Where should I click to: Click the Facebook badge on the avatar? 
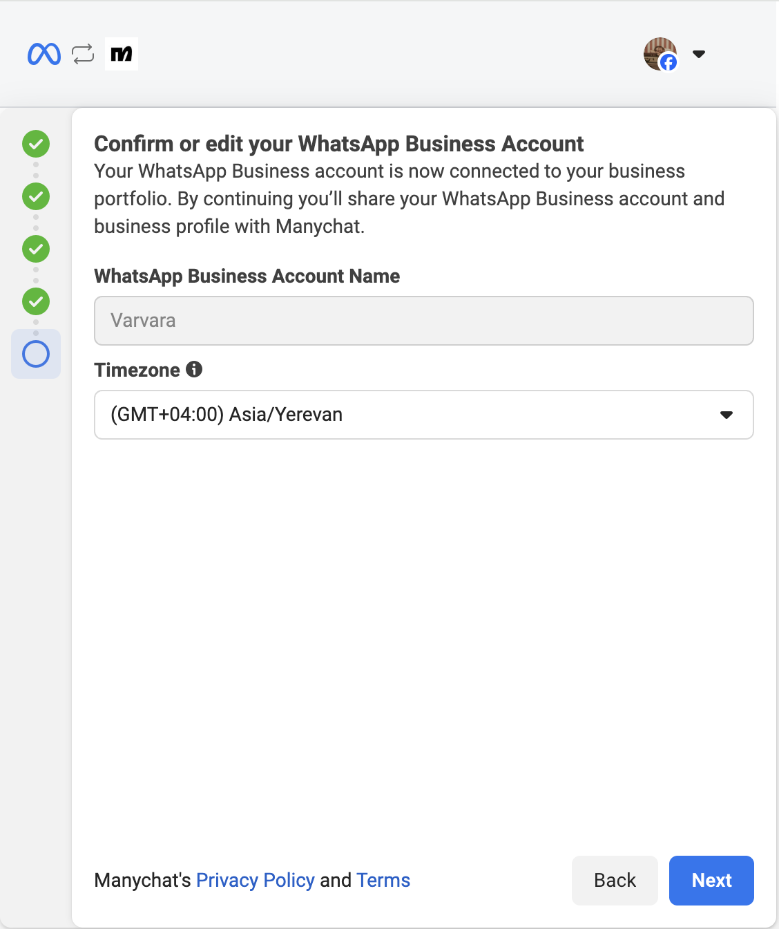tap(669, 63)
